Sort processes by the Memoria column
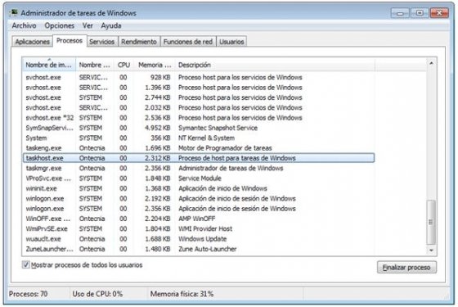458x307 pixels. [x=155, y=65]
